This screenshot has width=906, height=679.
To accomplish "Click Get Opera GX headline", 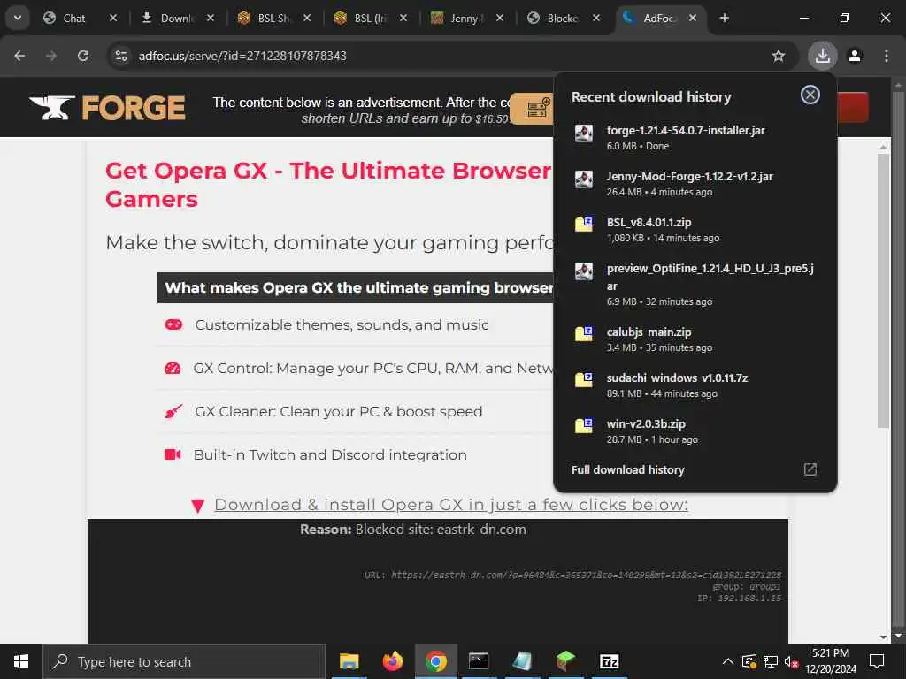I will coord(328,184).
